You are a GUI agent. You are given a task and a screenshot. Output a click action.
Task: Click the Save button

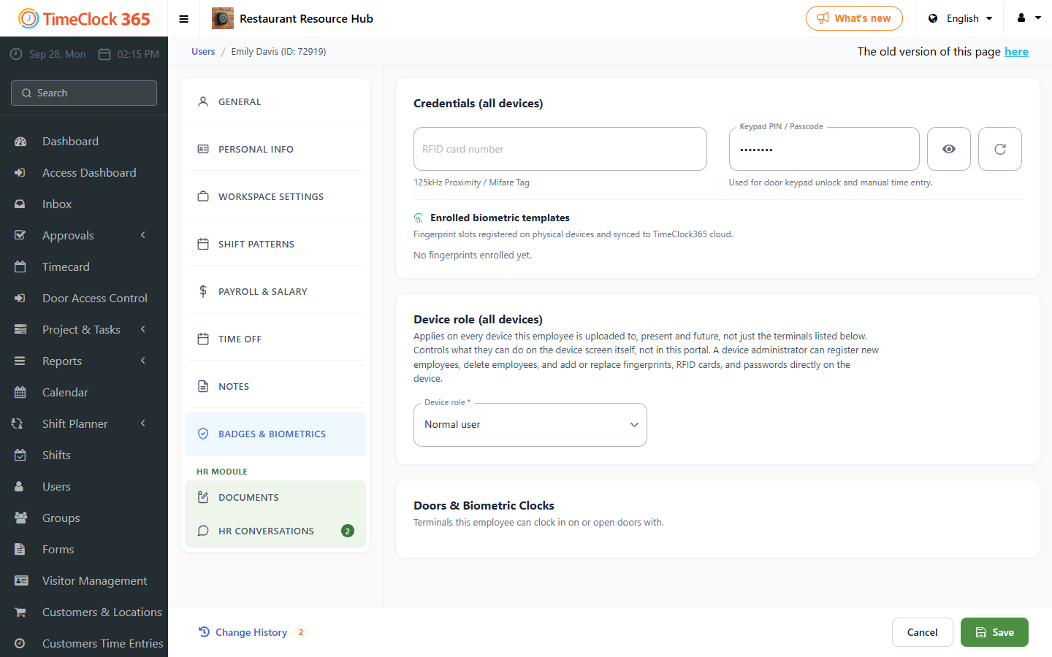[994, 632]
